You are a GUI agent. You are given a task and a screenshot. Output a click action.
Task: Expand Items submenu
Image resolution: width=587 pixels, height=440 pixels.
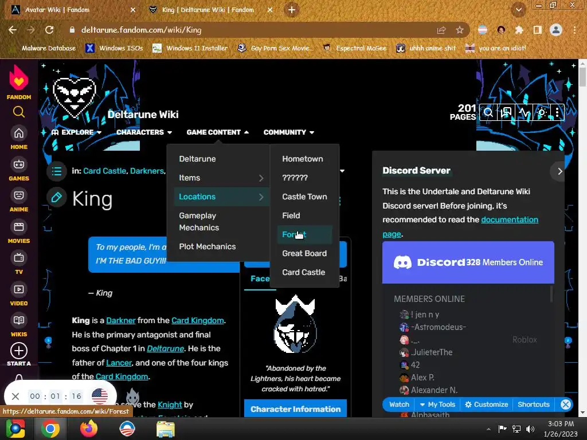[x=221, y=178]
